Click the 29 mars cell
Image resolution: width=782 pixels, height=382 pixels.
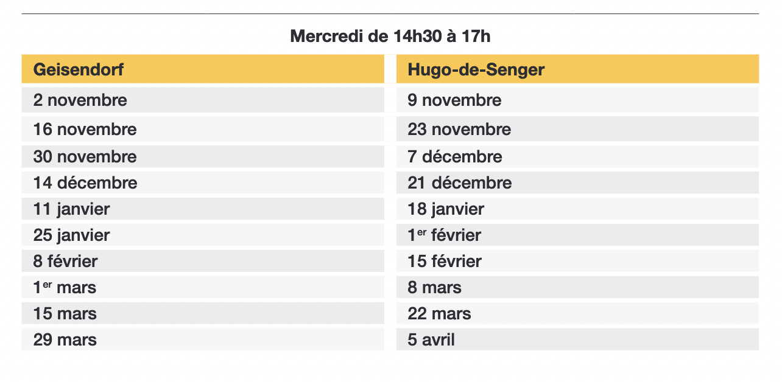(203, 339)
